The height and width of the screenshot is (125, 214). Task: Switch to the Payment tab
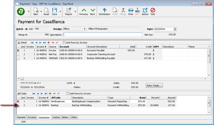21,117
